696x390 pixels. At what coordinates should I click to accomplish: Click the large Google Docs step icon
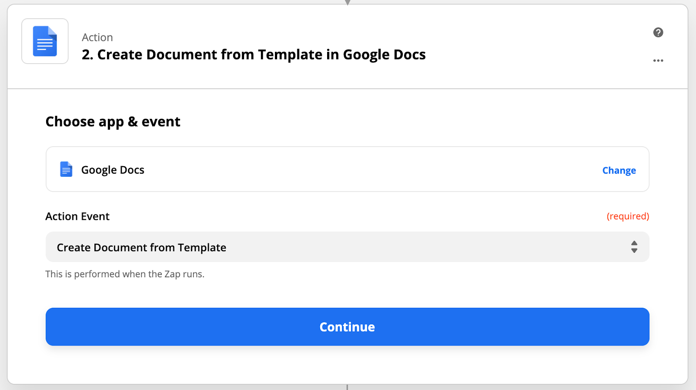45,41
